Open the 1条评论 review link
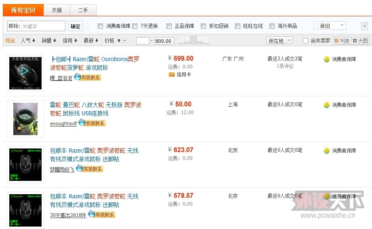The image size is (372, 229). pyautogui.click(x=285, y=66)
